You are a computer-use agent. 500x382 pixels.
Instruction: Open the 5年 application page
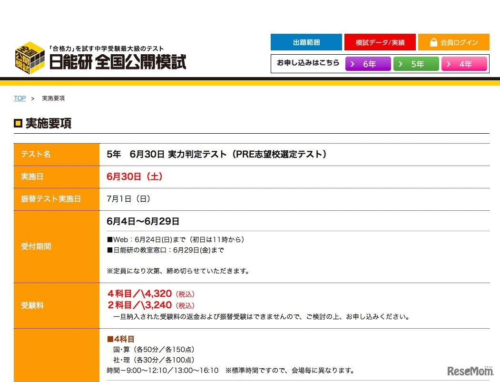tap(417, 64)
